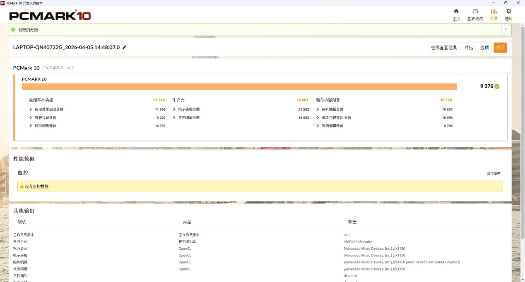Click the value 8 250
The height and width of the screenshot is (282, 525).
coord(161,117)
